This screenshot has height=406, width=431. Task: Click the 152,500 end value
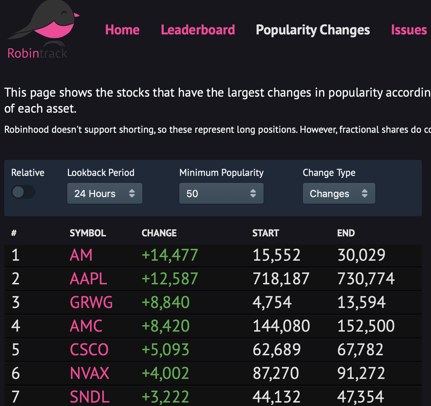[366, 326]
